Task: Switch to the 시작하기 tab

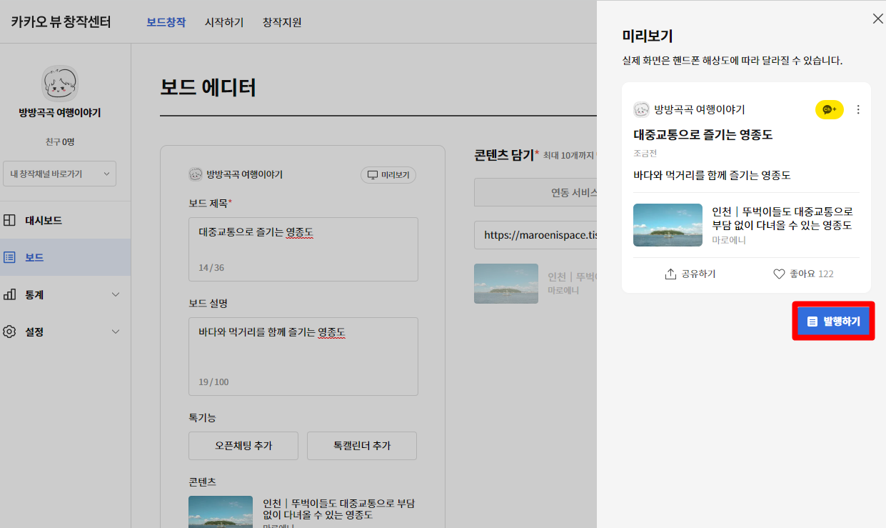Action: click(223, 22)
